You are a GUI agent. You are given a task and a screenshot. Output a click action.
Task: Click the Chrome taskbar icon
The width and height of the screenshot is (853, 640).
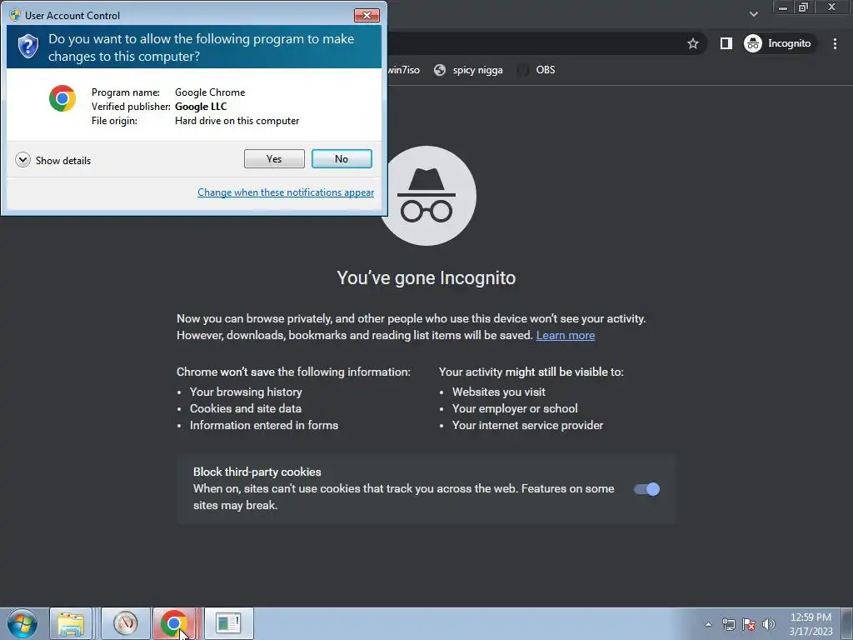[174, 623]
